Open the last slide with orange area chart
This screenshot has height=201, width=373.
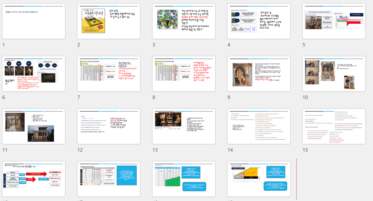click(259, 179)
